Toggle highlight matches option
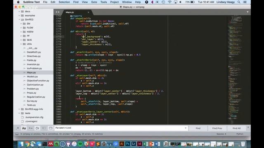The image size is (264, 148). click(x=50, y=128)
